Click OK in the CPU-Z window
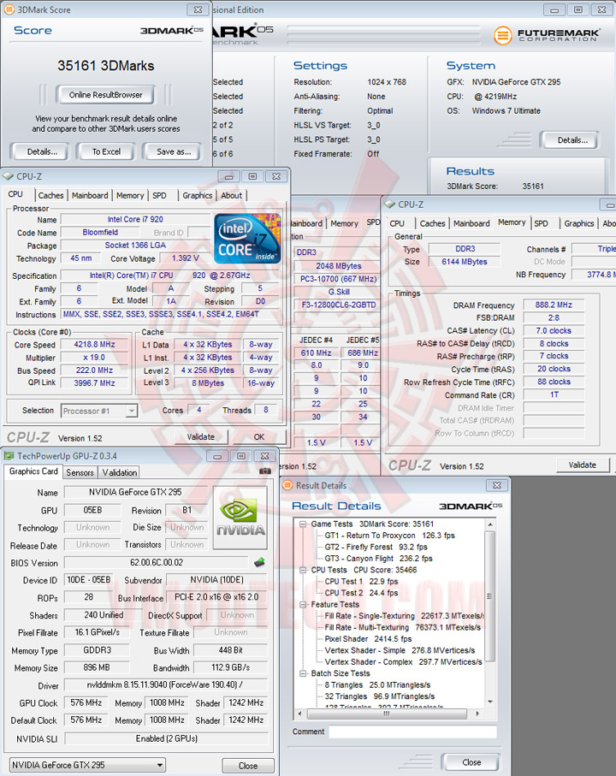This screenshot has height=776, width=616. [258, 437]
